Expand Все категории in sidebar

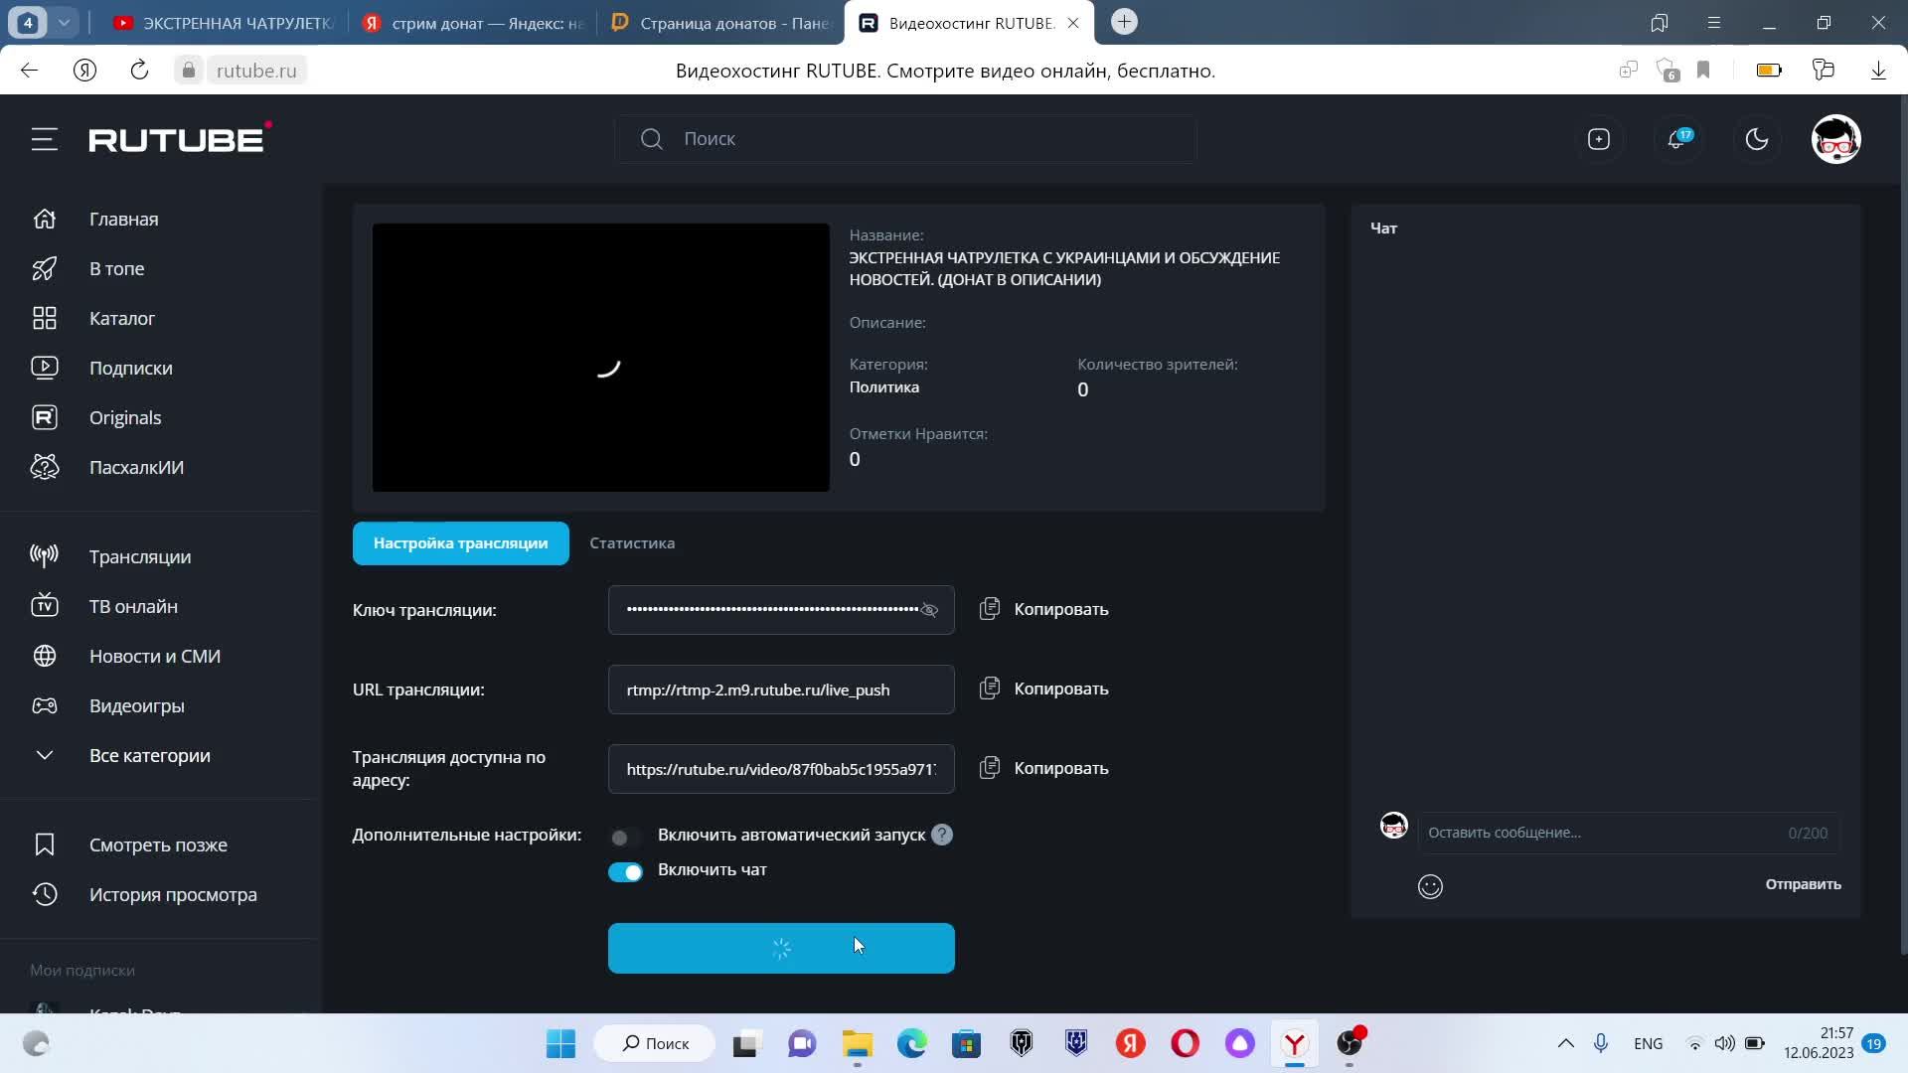pos(149,755)
